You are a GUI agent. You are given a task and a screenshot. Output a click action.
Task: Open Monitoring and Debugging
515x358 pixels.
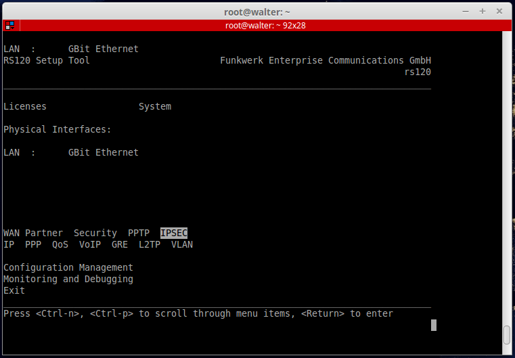click(68, 279)
